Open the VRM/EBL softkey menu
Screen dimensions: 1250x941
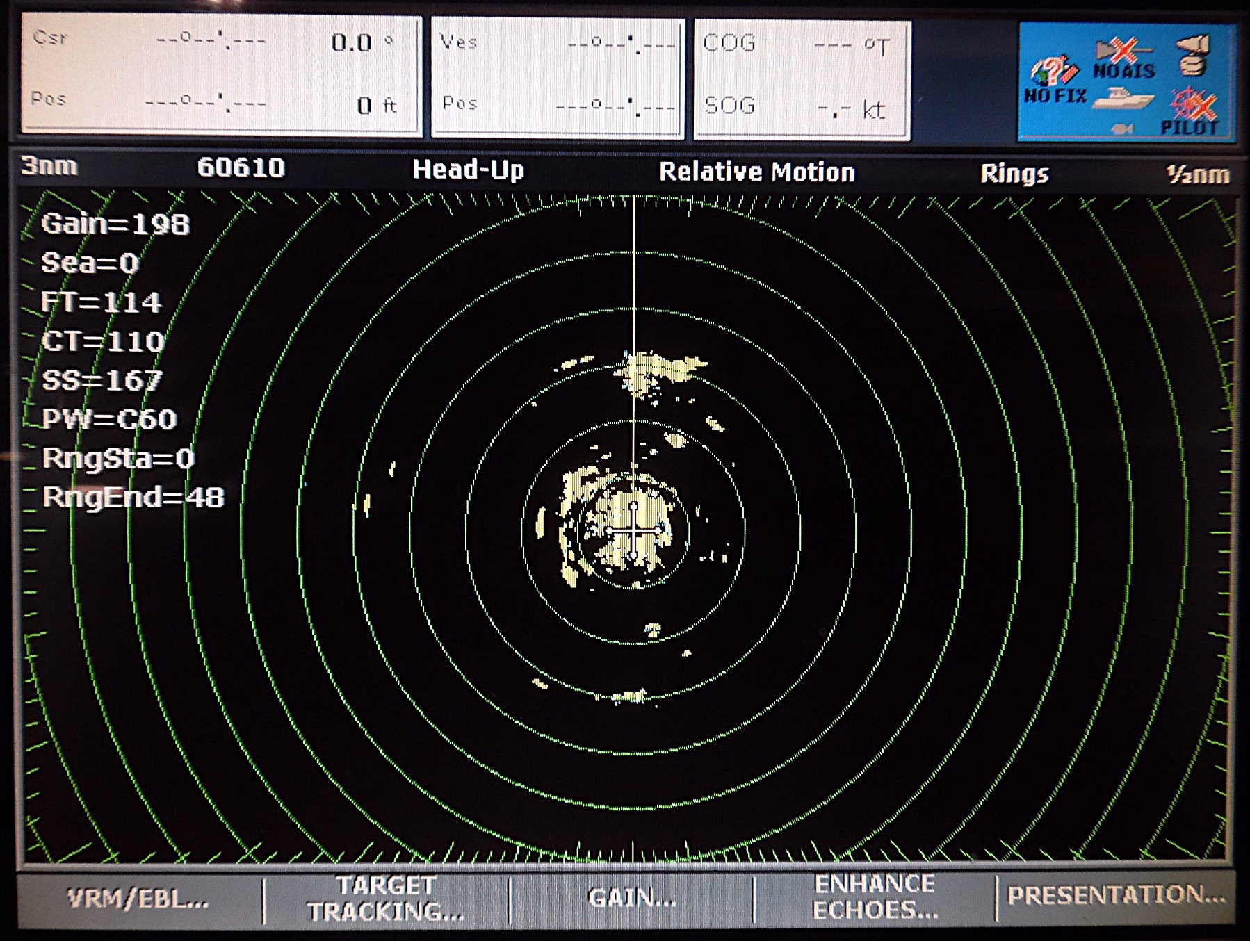click(x=138, y=899)
